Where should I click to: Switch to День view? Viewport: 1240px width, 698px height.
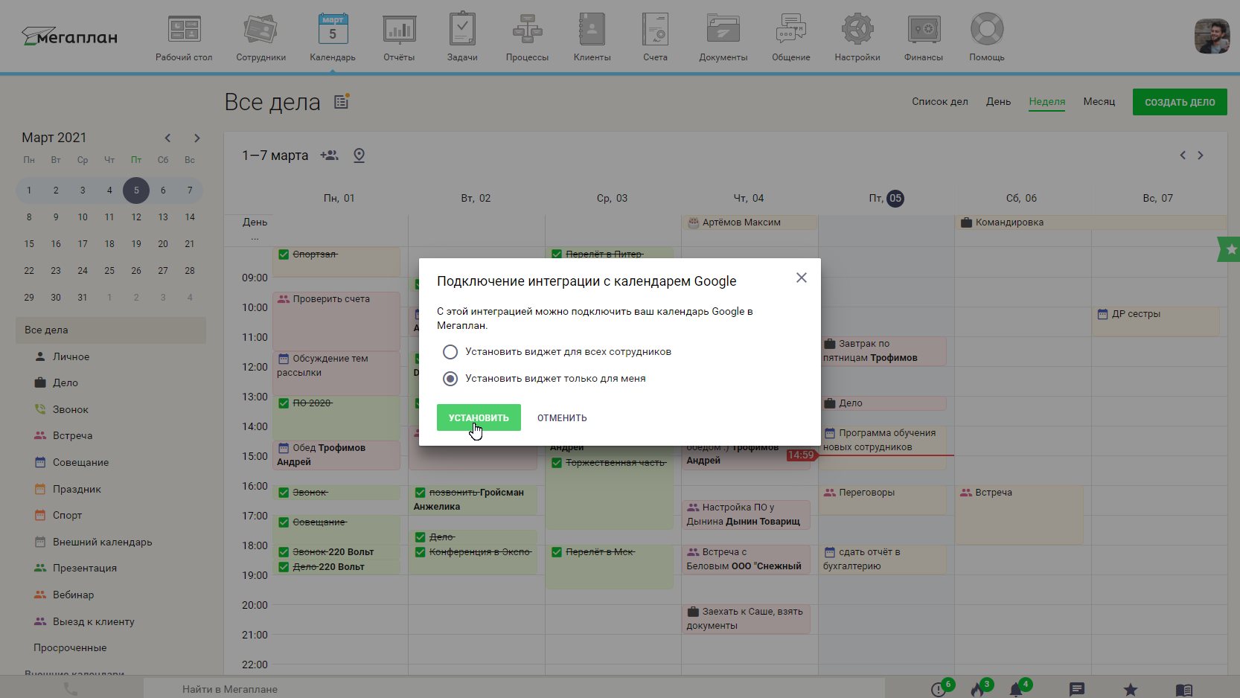click(999, 102)
